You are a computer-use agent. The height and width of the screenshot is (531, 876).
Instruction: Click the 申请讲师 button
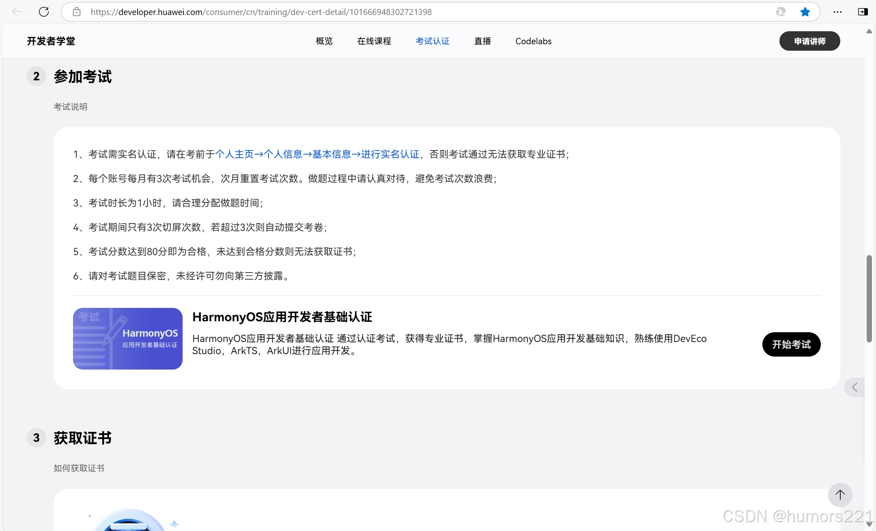(x=809, y=41)
